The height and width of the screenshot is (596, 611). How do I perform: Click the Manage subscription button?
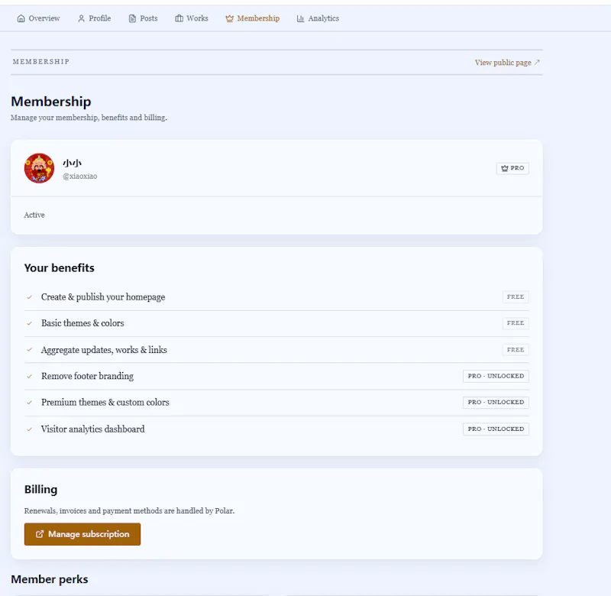click(82, 534)
